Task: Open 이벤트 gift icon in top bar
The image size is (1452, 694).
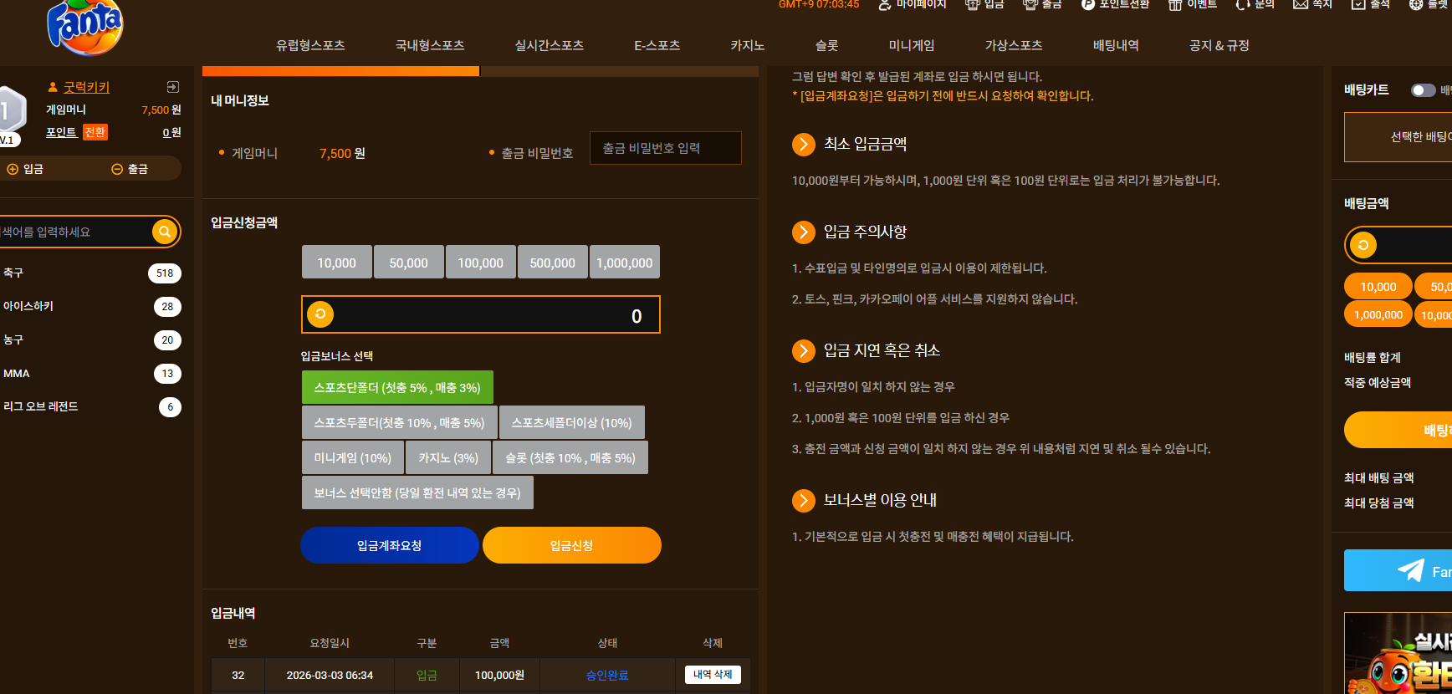Action: [x=1175, y=5]
